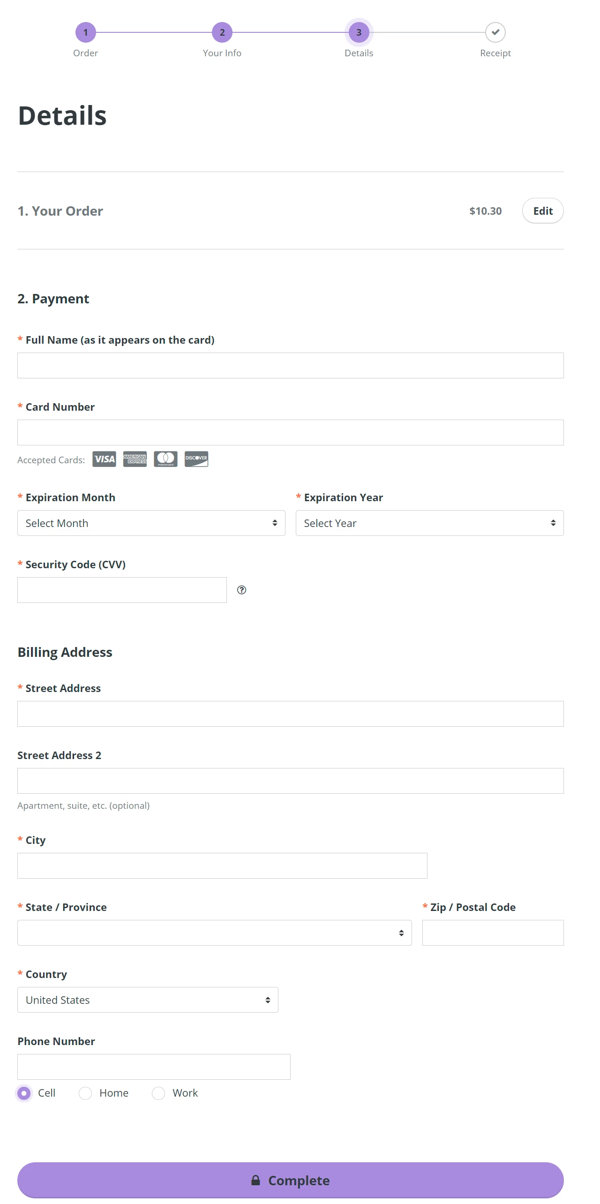Open the Expiration Year dropdown
This screenshot has width=600, height=1204.
point(429,523)
